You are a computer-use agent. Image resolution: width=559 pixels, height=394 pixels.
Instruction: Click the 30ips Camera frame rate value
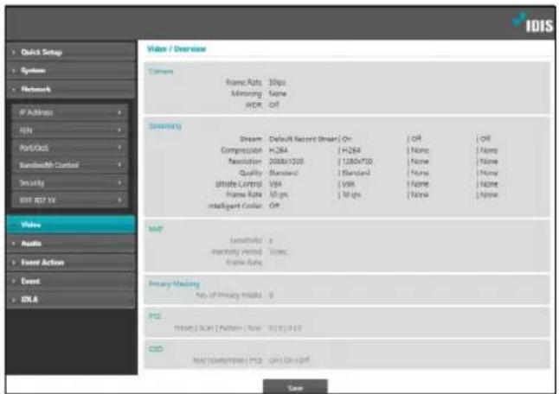(x=277, y=82)
